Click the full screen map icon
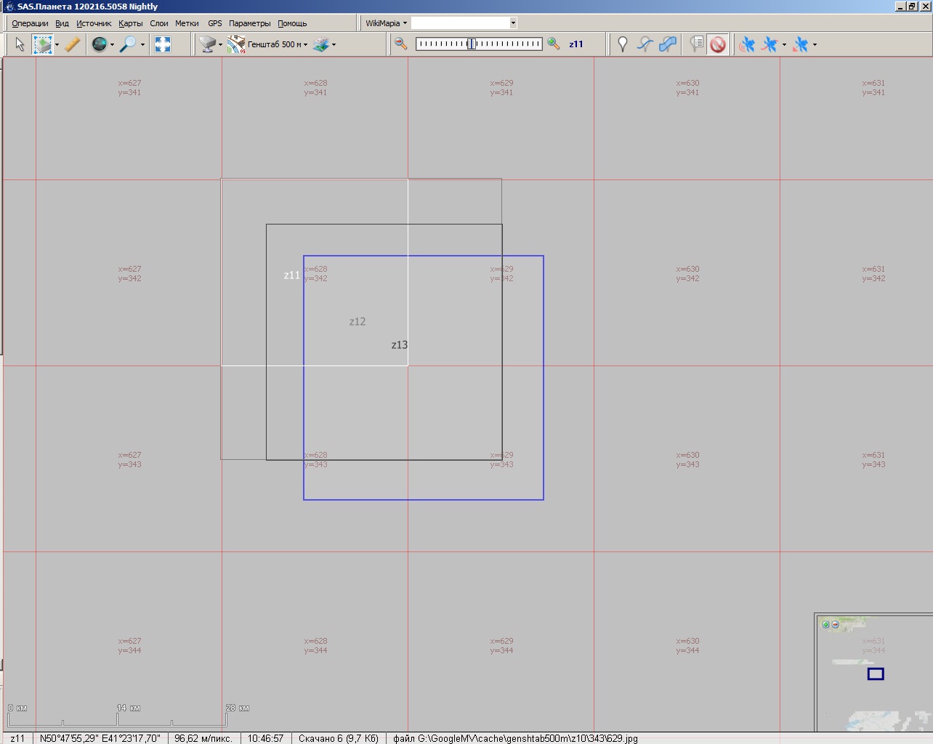 coord(163,45)
